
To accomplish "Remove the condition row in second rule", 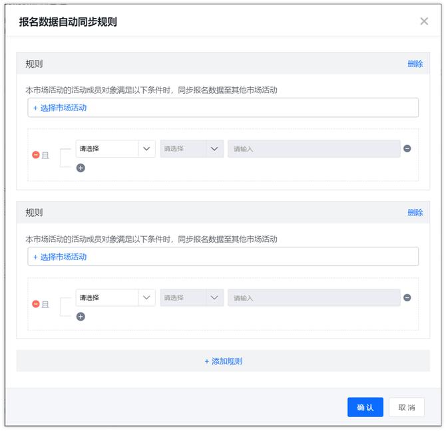I will [407, 297].
